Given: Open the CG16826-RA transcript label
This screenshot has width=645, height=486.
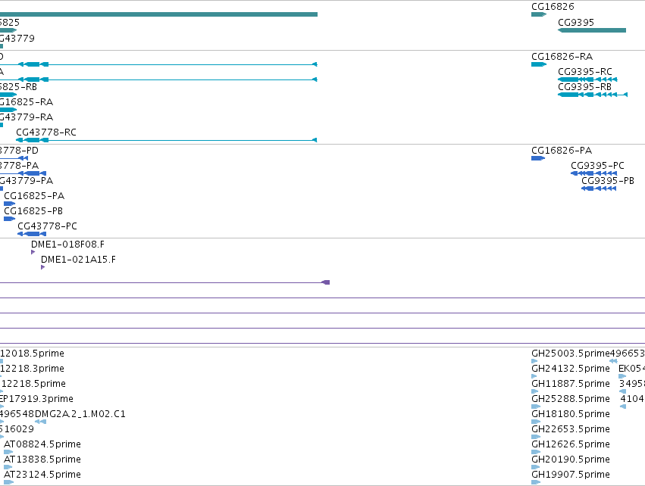Looking at the screenshot, I should [x=562, y=57].
